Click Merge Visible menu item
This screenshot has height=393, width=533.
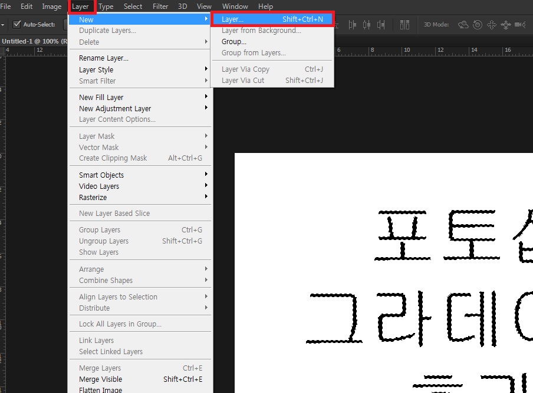140,379
